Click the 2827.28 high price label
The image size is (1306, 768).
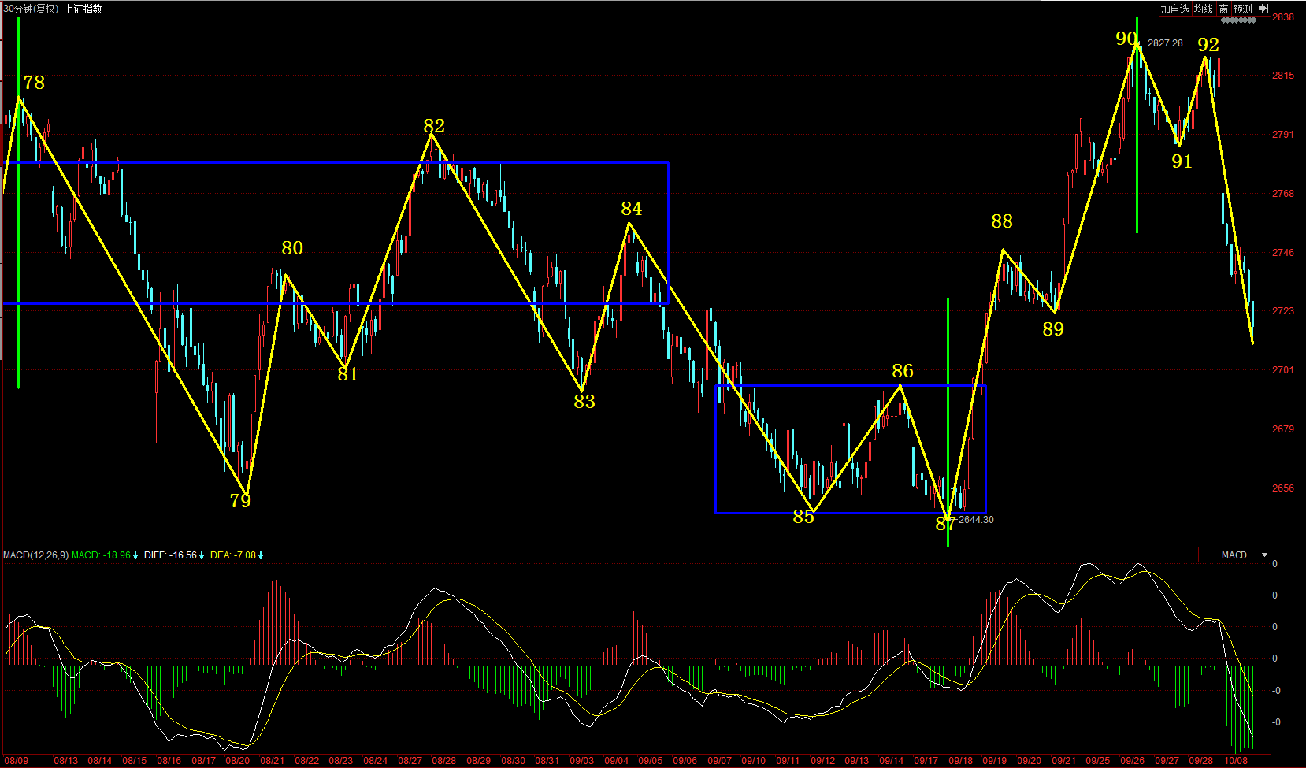pyautogui.click(x=1165, y=43)
